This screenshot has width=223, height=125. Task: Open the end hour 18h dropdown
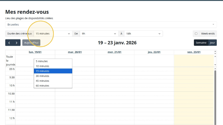coord(143,34)
